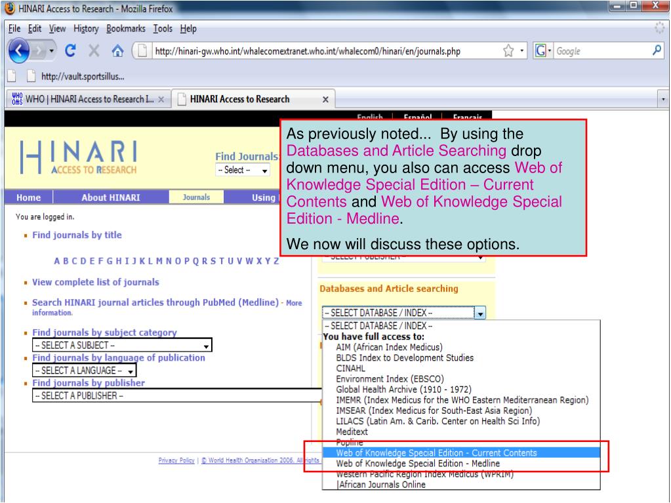Image resolution: width=671 pixels, height=503 pixels.
Task: Select the Journals navigation tab
Action: coord(196,197)
